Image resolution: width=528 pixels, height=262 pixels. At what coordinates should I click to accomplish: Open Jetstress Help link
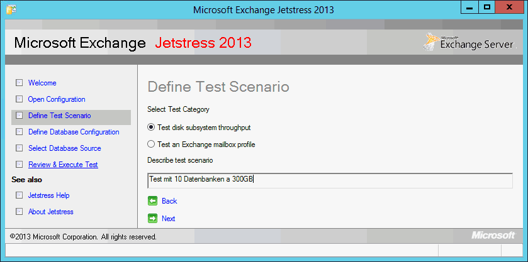tap(49, 195)
